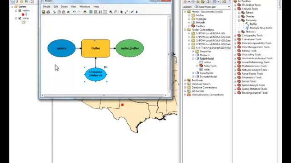
Task: Open the Edit menu in ModelBuilder
Action: tap(55, 7)
